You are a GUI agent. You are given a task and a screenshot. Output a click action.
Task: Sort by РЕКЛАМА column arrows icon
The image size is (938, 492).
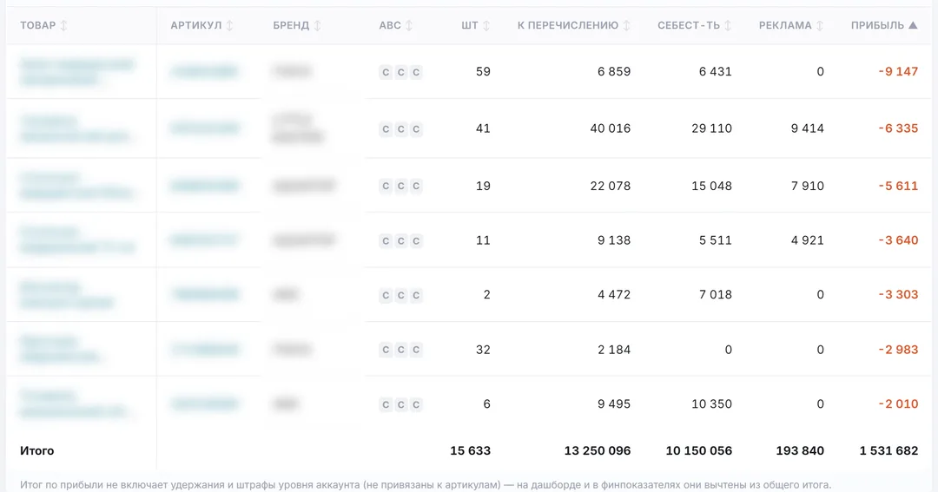pos(820,26)
